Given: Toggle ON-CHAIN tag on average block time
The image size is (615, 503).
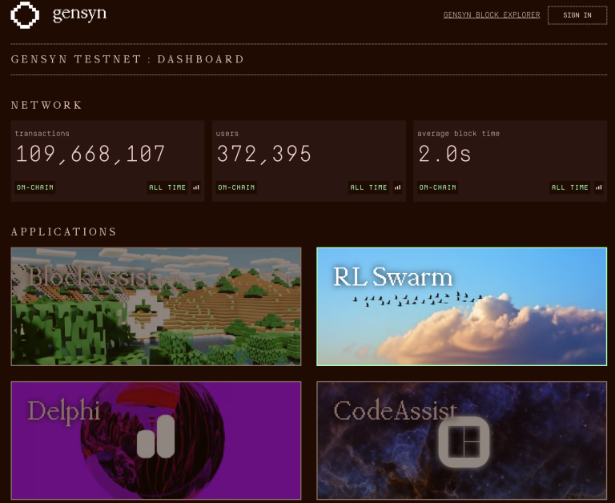Looking at the screenshot, I should [437, 187].
